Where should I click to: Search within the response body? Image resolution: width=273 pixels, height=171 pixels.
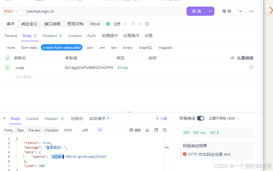pos(165,130)
